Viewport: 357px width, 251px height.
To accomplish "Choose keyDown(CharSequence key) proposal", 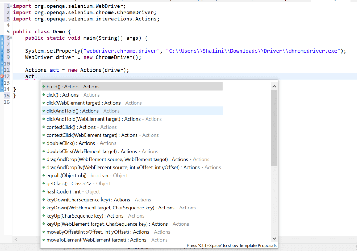I will (132, 200).
